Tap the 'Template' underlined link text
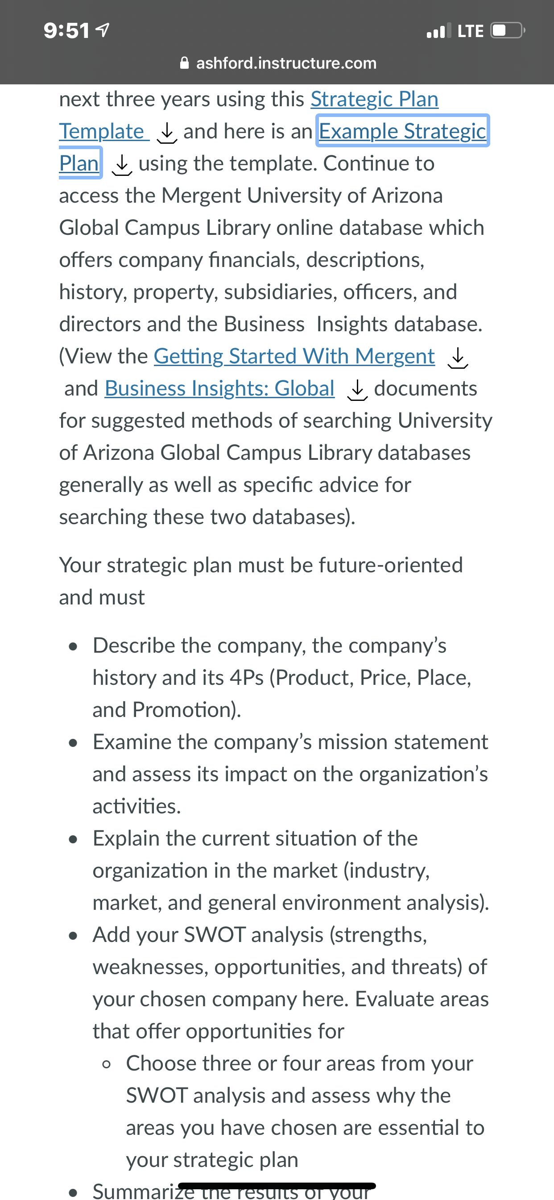The width and height of the screenshot is (554, 1200). [x=102, y=131]
